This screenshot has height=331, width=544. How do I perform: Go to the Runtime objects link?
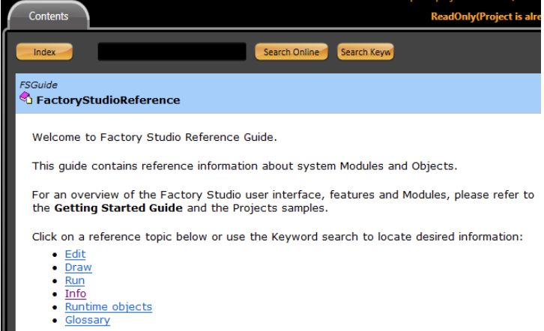[x=108, y=307]
